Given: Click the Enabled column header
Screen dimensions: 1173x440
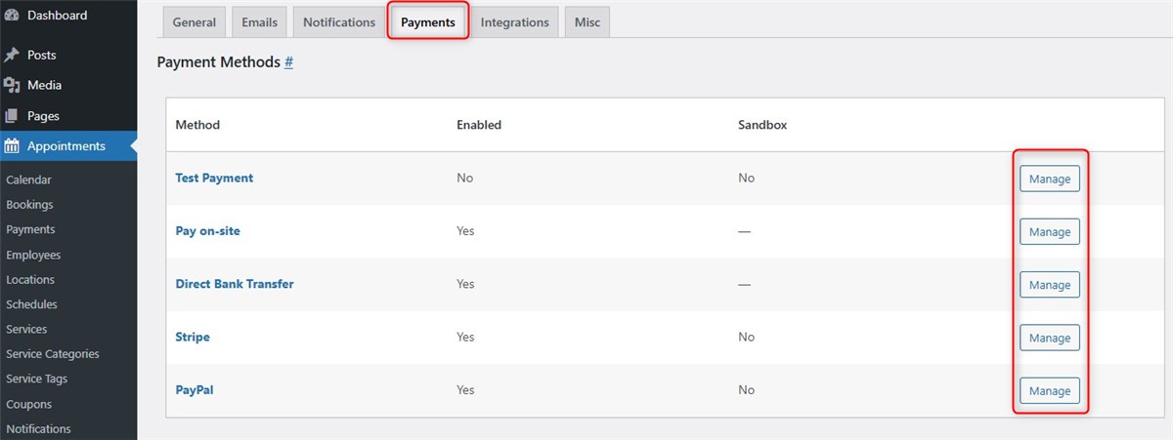Looking at the screenshot, I should click(x=479, y=125).
